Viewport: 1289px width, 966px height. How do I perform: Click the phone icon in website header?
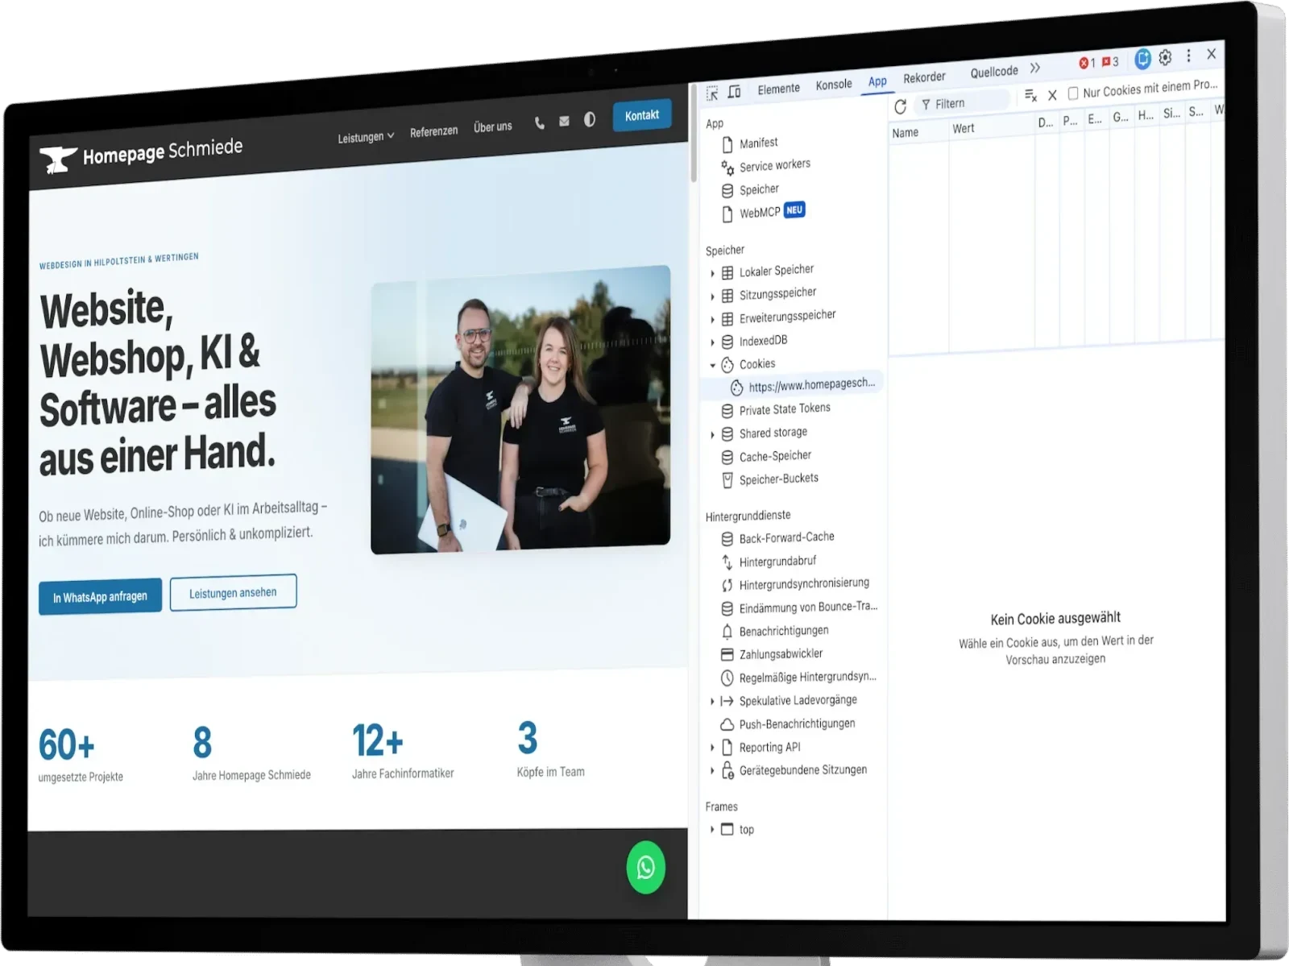[x=539, y=123]
